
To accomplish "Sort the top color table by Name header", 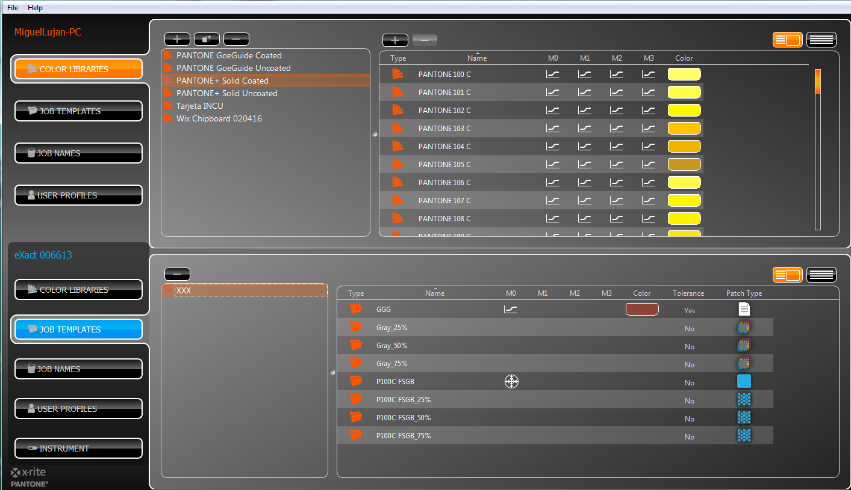I will click(476, 58).
